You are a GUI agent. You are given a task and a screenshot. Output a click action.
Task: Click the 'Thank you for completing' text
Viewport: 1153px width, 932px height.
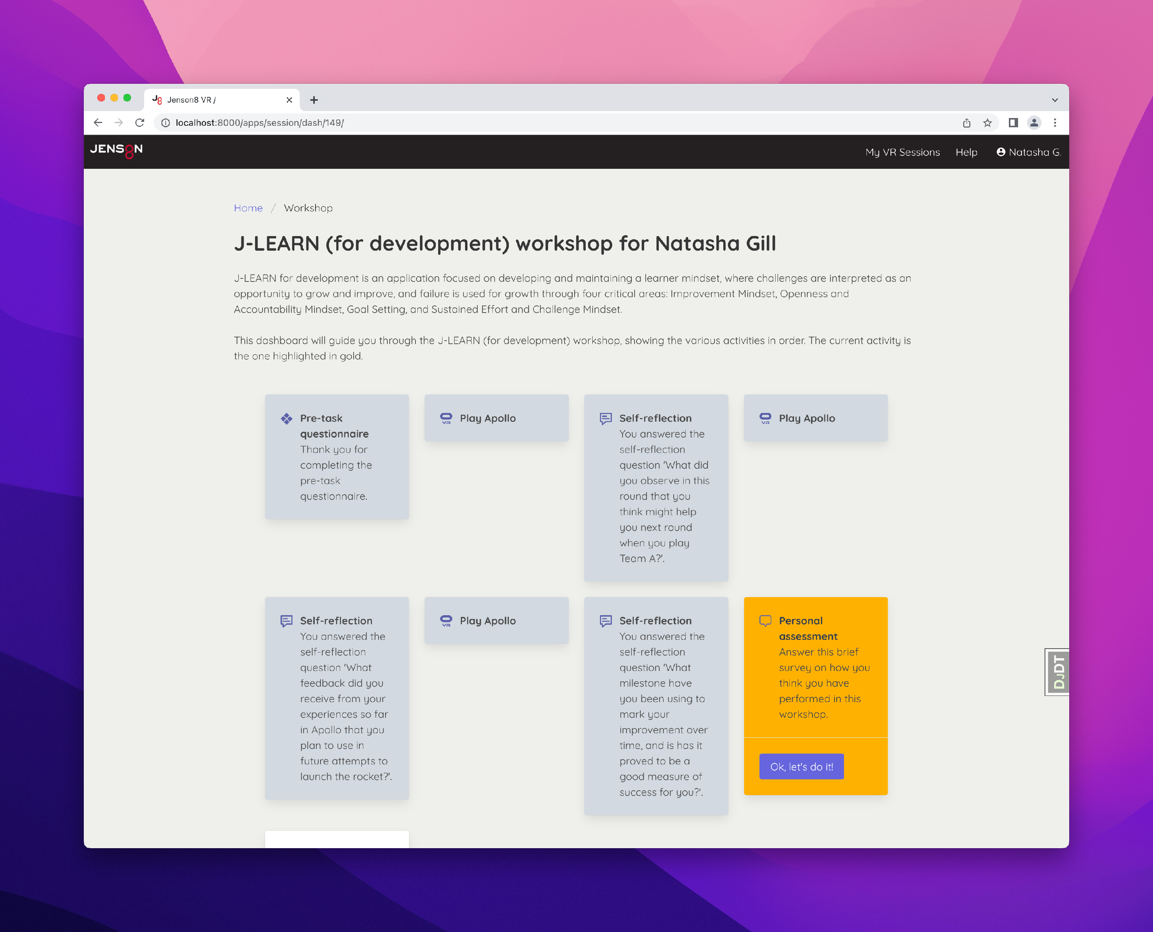tap(336, 473)
